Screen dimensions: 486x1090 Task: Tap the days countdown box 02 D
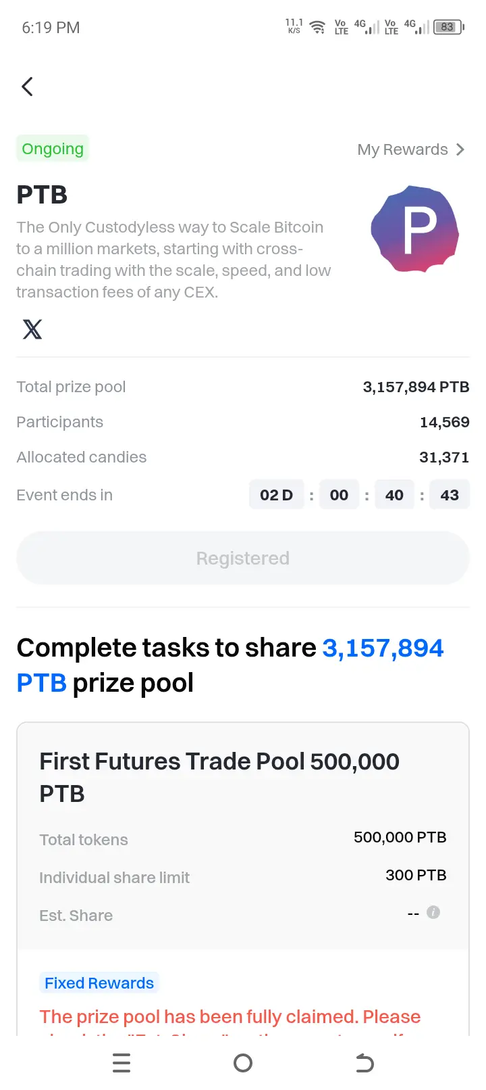pyautogui.click(x=277, y=495)
